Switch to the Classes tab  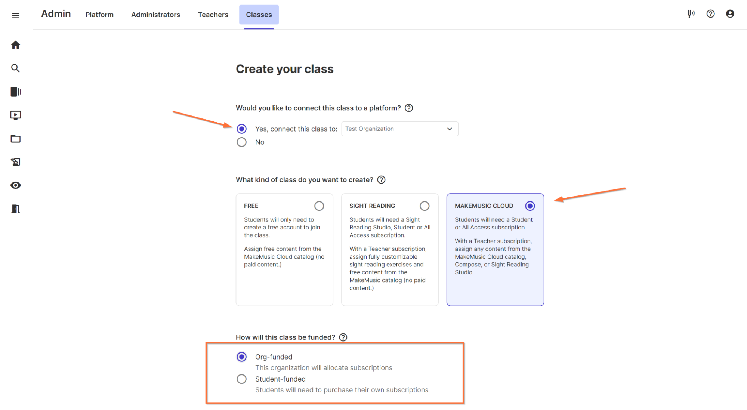259,15
